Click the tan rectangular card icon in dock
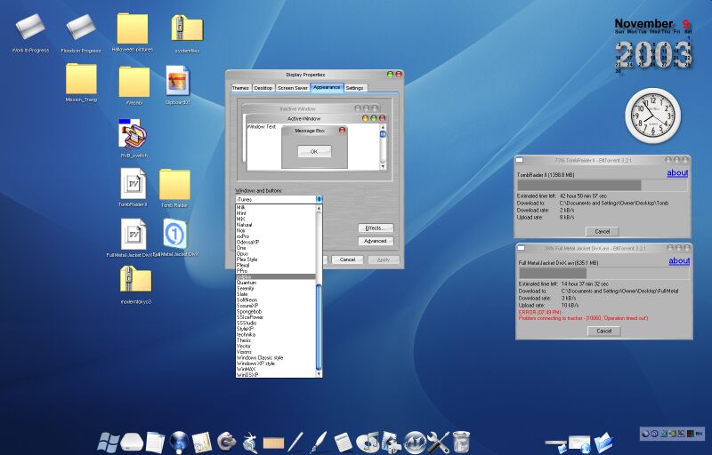712x455 pixels. tap(273, 443)
